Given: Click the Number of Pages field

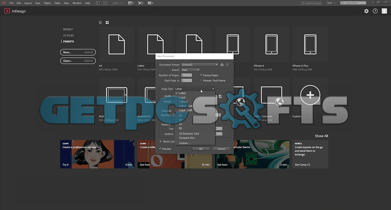Looking at the screenshot, I should 186,75.
